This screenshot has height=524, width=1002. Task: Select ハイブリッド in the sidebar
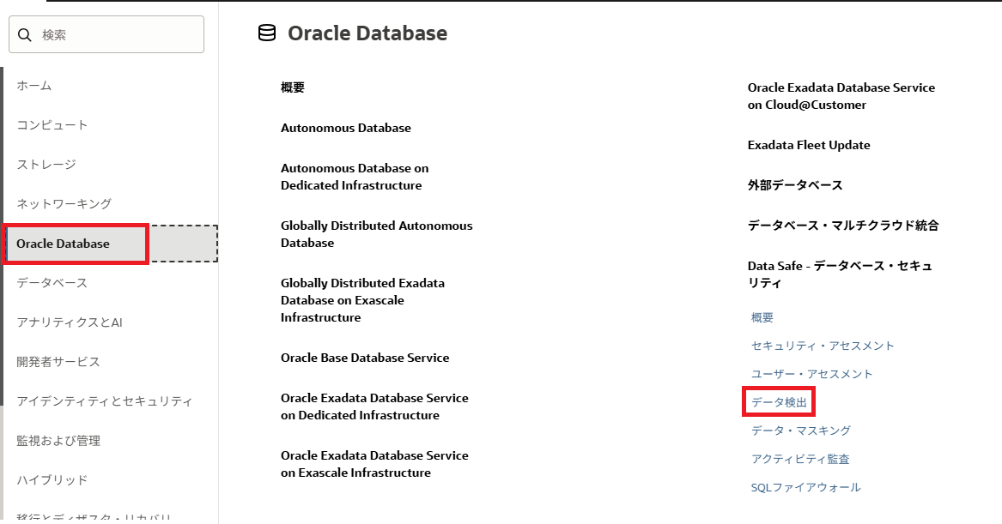(52, 480)
